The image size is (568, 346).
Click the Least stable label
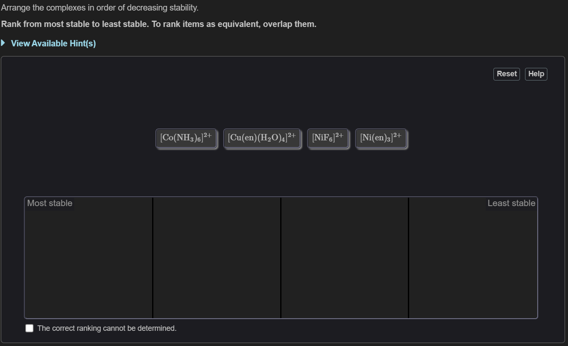tap(511, 203)
